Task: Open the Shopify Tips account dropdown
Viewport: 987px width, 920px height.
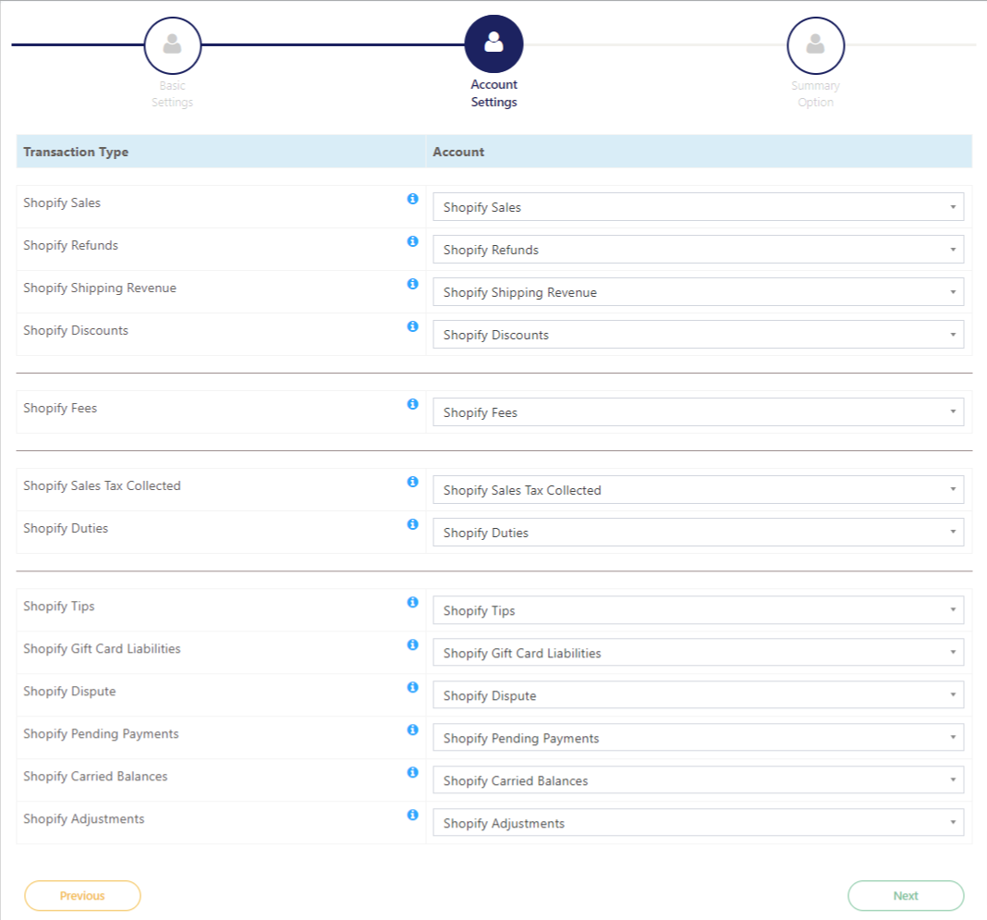Action: 698,610
